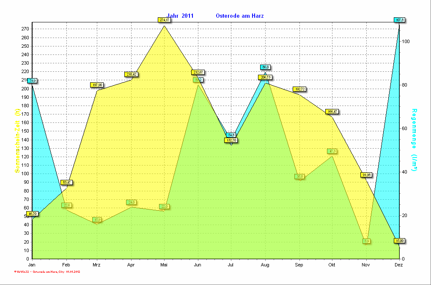
Task: Click the Okt month label on x-axis
Action: coord(332,265)
